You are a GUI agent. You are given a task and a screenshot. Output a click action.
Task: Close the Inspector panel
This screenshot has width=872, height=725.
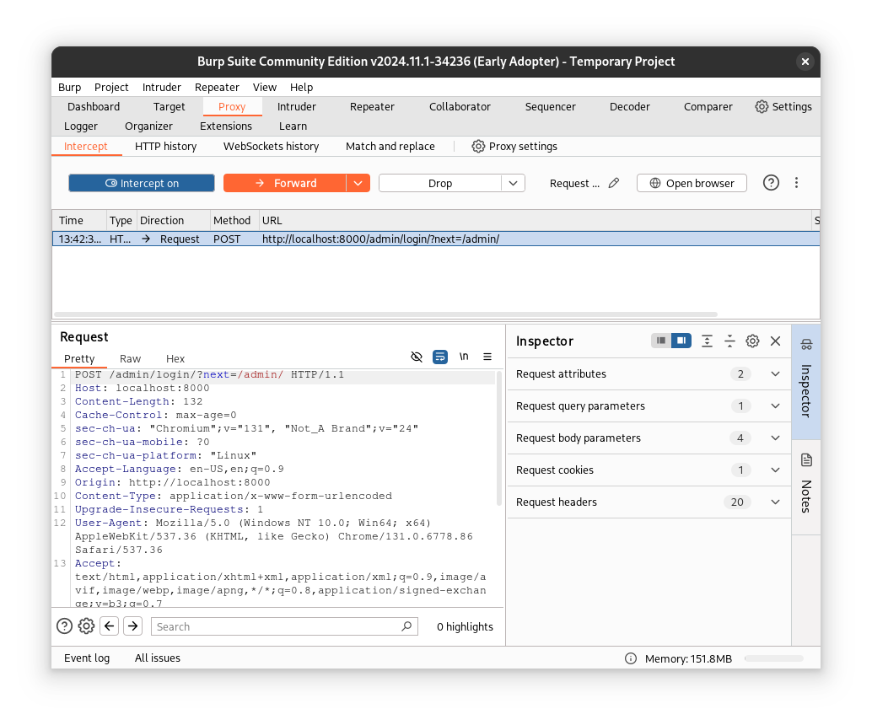point(775,341)
